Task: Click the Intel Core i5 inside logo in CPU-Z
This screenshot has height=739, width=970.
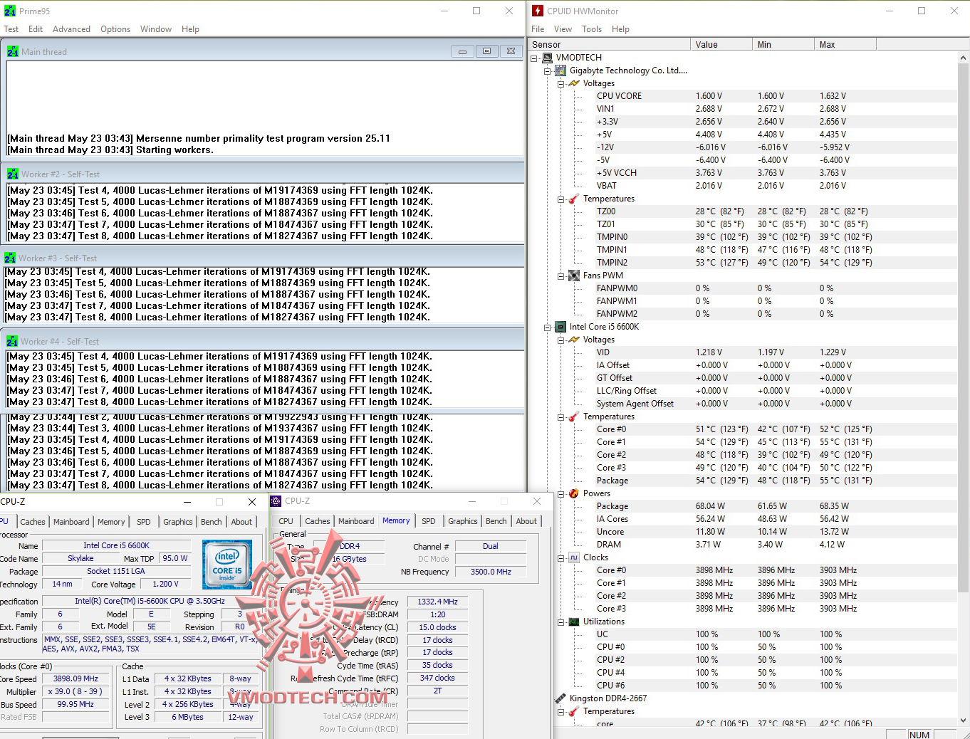Action: (x=227, y=564)
